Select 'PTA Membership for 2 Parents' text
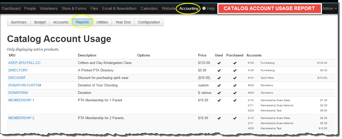The width and height of the screenshot is (342, 139). 101,118
